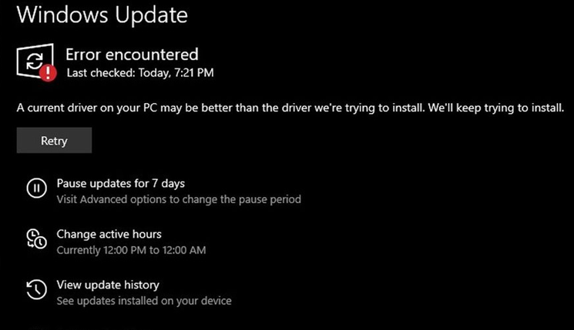This screenshot has width=574, height=330.
Task: Click the pause circle icon
Action: pos(37,188)
